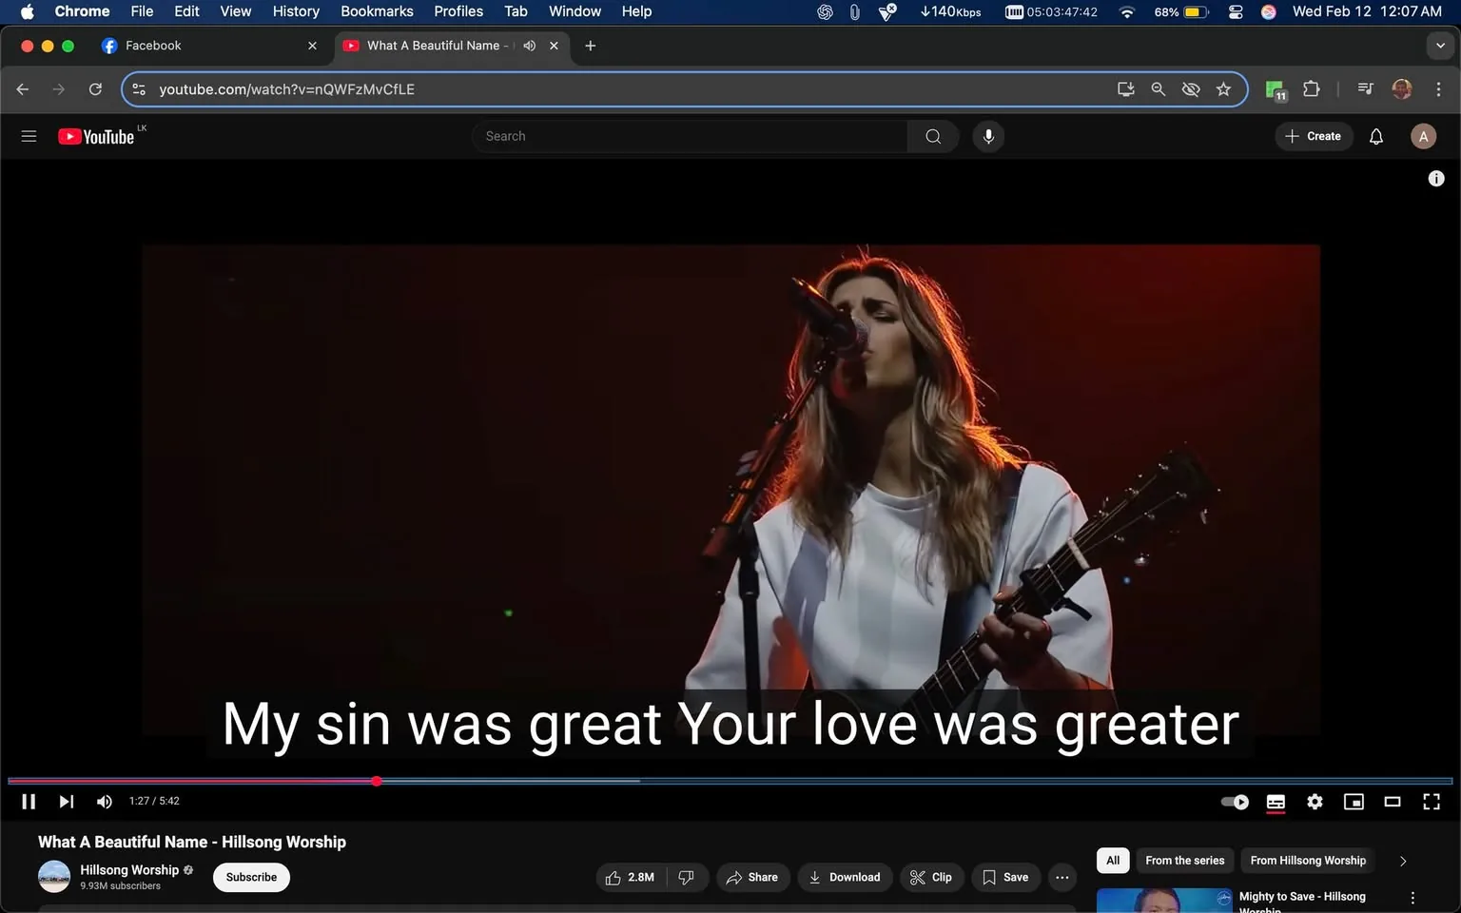Viewport: 1461px width, 913px height.
Task: Switch to theater mode
Action: pyautogui.click(x=1393, y=801)
